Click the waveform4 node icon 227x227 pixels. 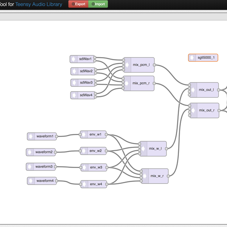pyautogui.click(x=31, y=181)
